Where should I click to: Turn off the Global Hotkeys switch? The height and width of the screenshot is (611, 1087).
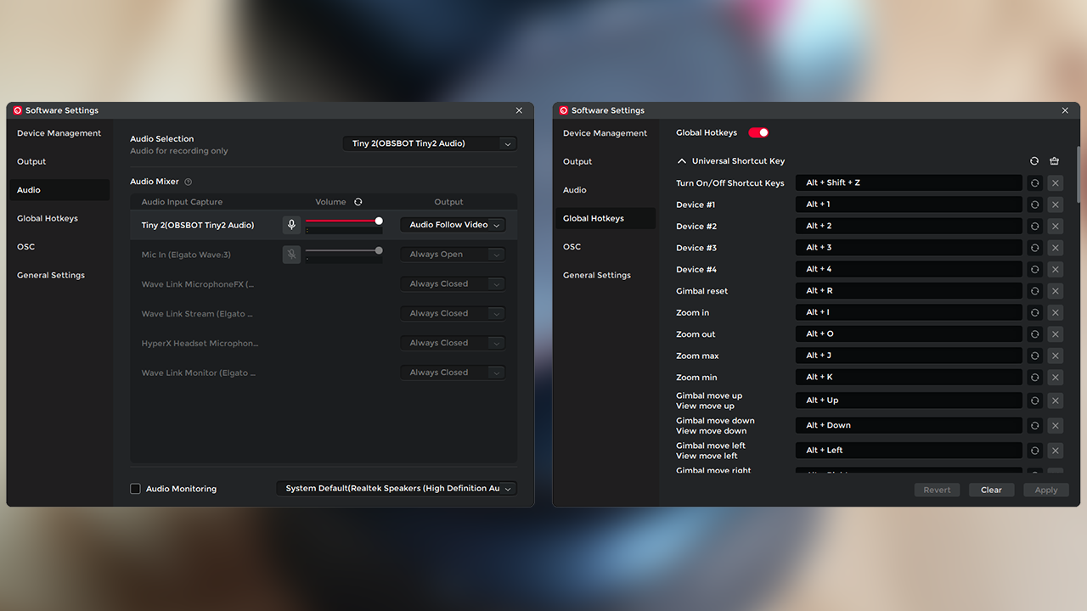[x=758, y=132]
